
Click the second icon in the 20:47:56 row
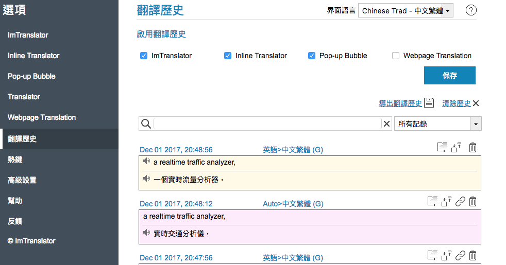(446, 255)
